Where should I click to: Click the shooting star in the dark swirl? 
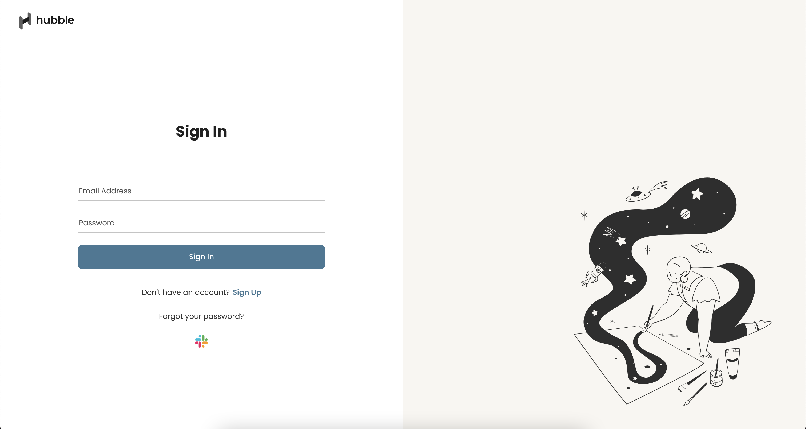(x=615, y=237)
